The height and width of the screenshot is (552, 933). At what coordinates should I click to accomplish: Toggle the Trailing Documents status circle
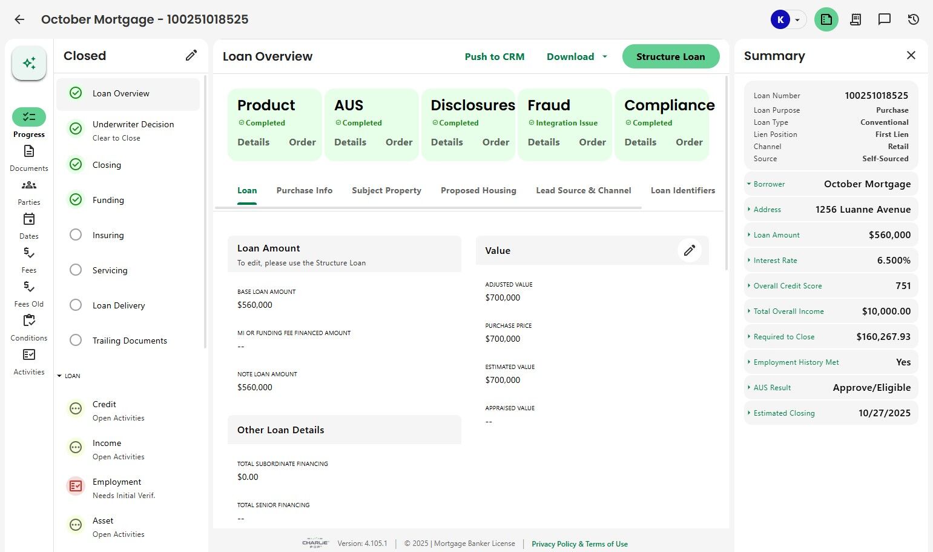(76, 341)
